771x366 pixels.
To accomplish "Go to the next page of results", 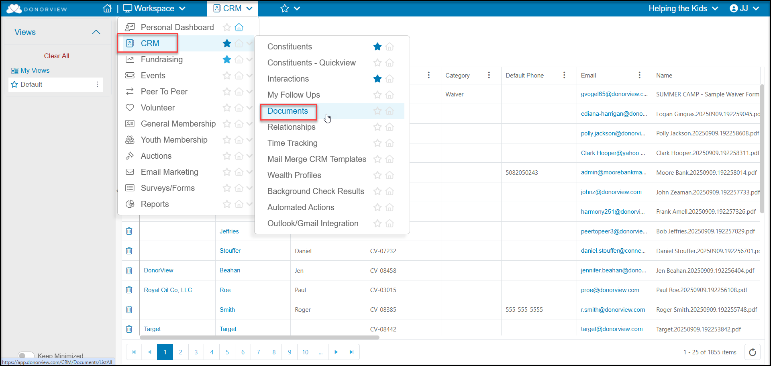I will click(x=336, y=352).
